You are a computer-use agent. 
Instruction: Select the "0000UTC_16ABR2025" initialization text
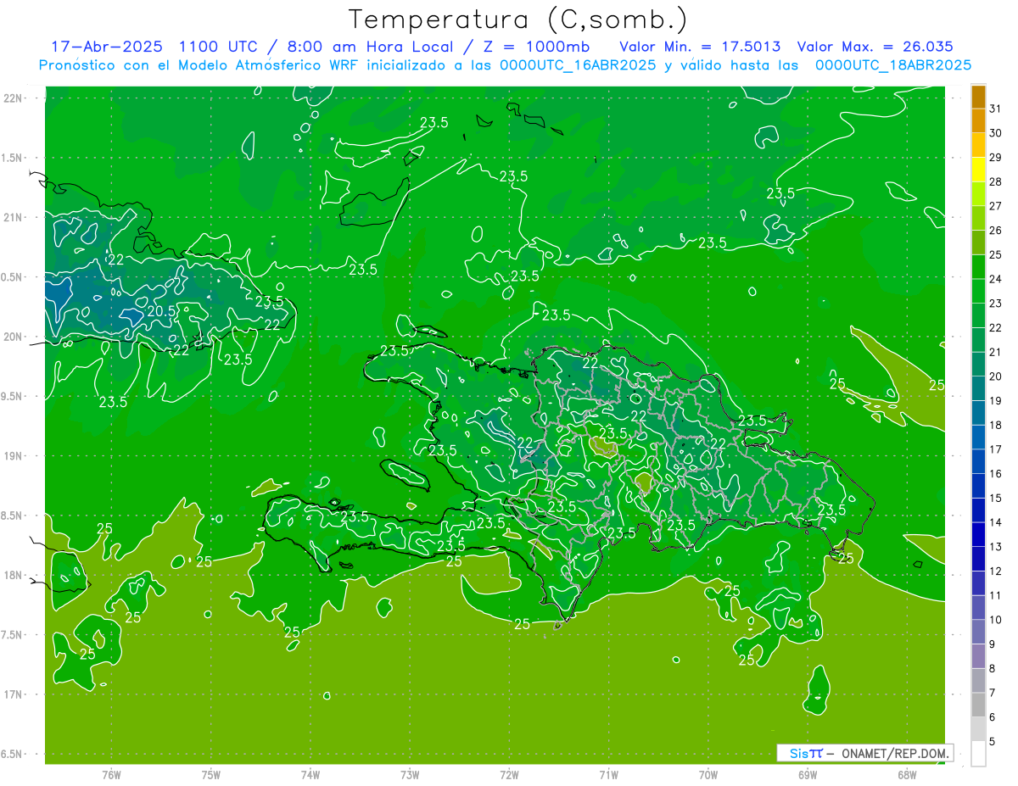(x=579, y=65)
